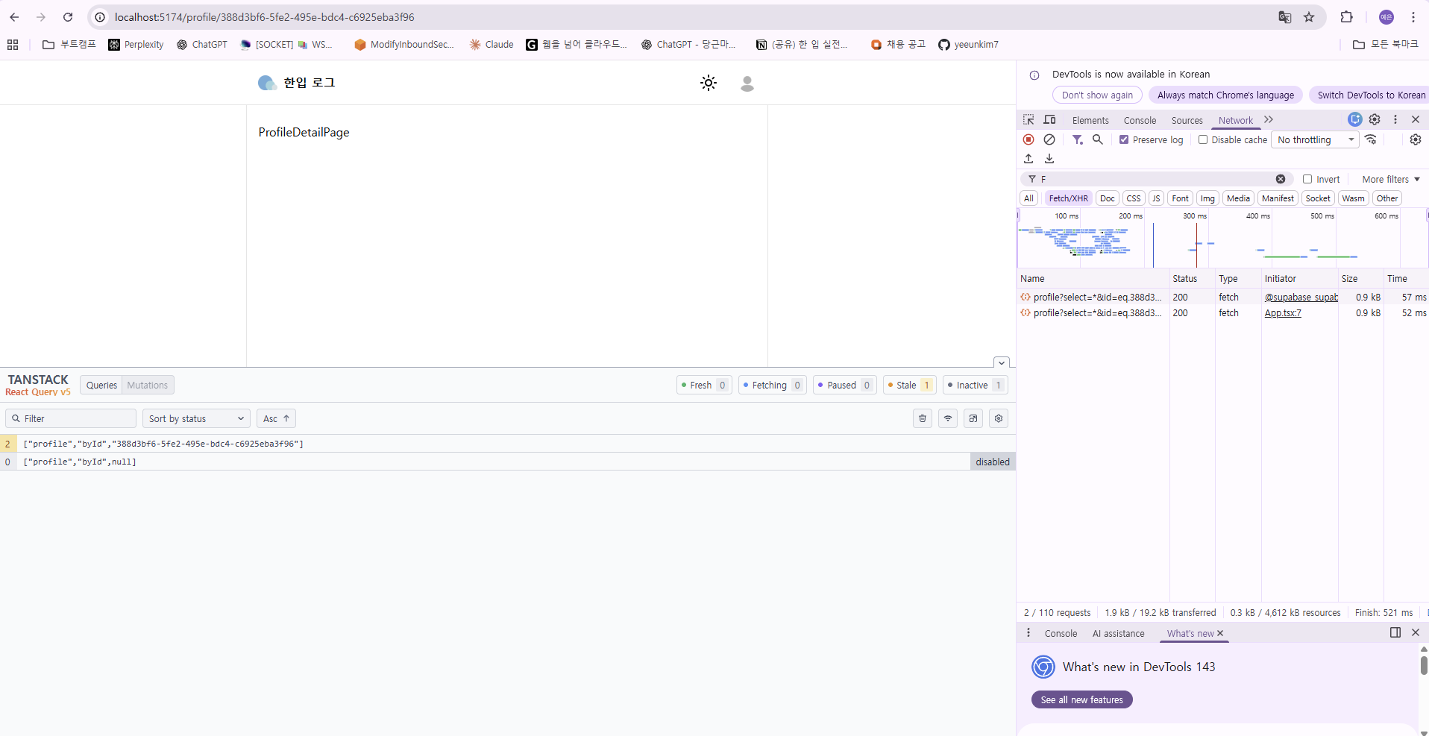Open the user profile avatar icon

(747, 83)
